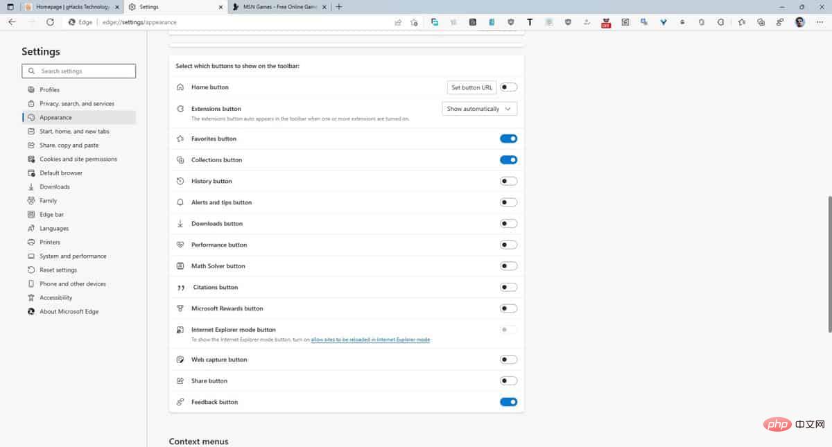Turn off the Feedback button toggle
This screenshot has width=832, height=447.
pyautogui.click(x=509, y=402)
